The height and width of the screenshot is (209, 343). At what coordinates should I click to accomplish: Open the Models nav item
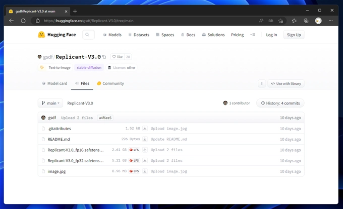click(112, 35)
